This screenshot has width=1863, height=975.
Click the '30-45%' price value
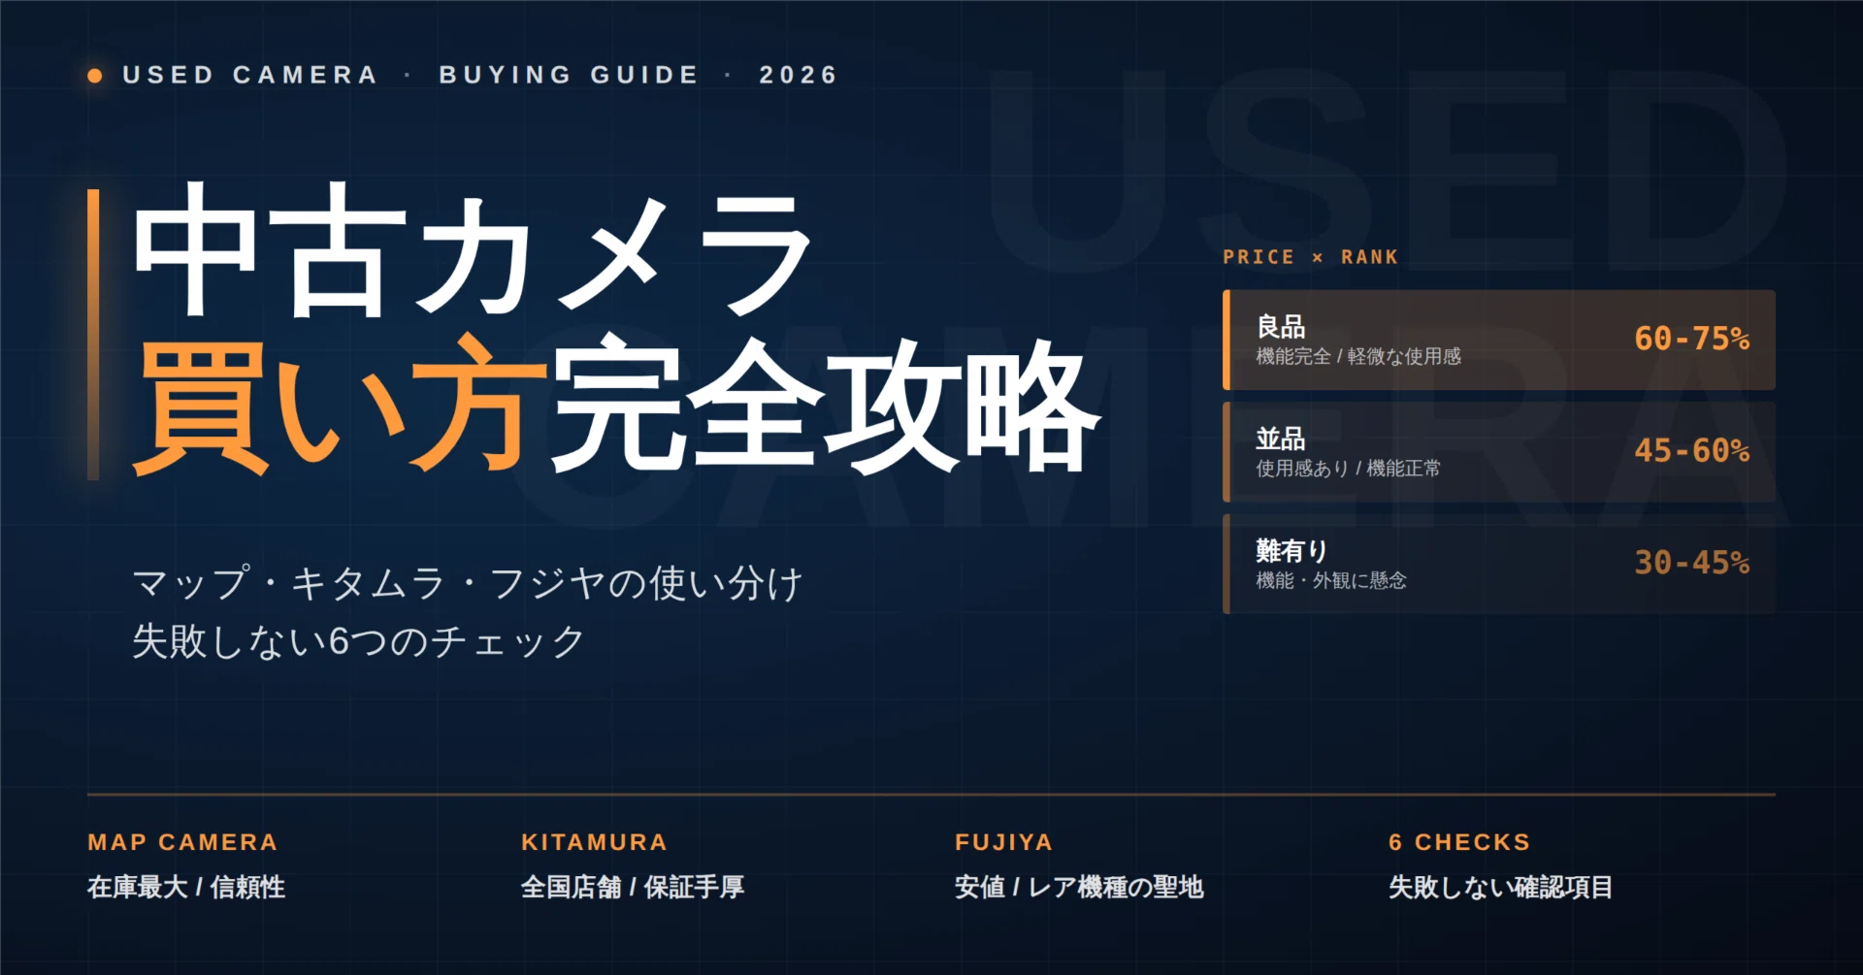(x=1691, y=563)
